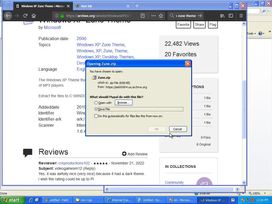
Task: Click the page vertical scrollbar thumb
Action: (244, 109)
